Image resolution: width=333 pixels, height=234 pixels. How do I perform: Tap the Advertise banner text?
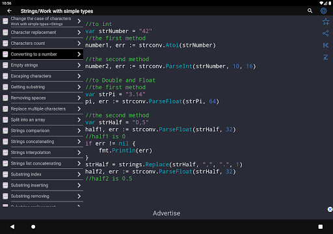click(x=166, y=213)
